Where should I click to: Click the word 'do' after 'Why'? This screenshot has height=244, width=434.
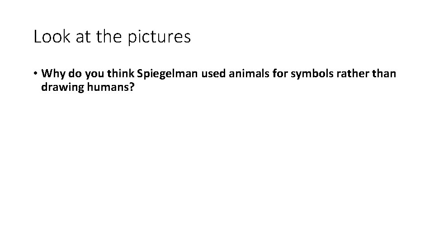(x=75, y=74)
